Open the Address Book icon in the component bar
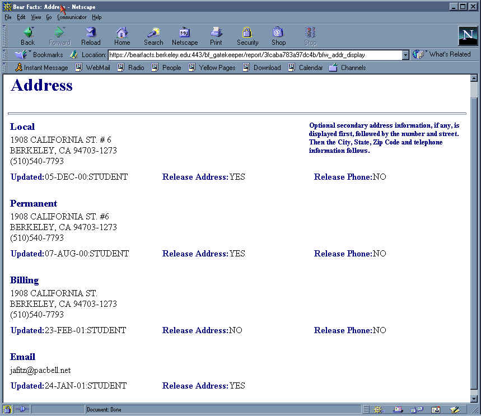Image resolution: width=481 pixels, height=416 pixels. tap(436, 409)
